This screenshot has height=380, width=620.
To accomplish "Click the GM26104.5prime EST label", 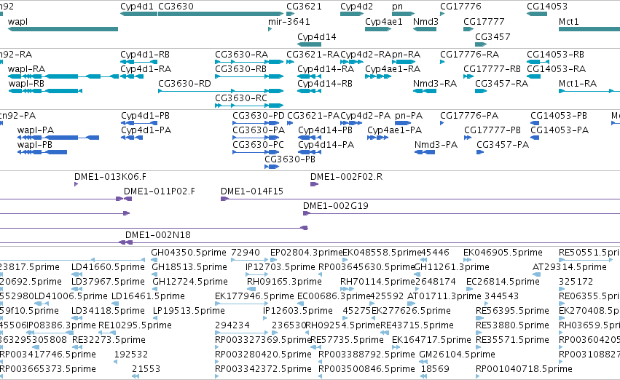I will tap(457, 355).
